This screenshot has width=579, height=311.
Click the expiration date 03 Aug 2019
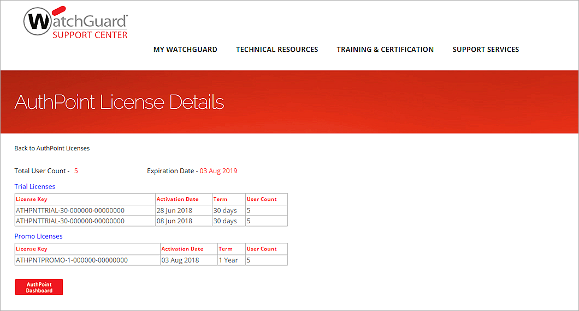pos(218,171)
